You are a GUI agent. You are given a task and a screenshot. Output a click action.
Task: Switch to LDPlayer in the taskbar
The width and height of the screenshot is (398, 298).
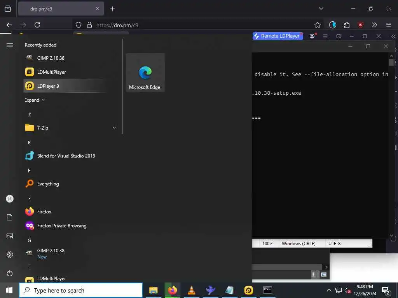(x=248, y=290)
